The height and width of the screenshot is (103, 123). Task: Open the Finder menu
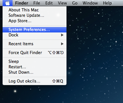[x=22, y=3]
